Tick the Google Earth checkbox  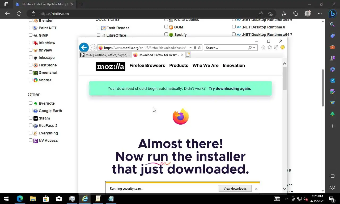pyautogui.click(x=31, y=110)
